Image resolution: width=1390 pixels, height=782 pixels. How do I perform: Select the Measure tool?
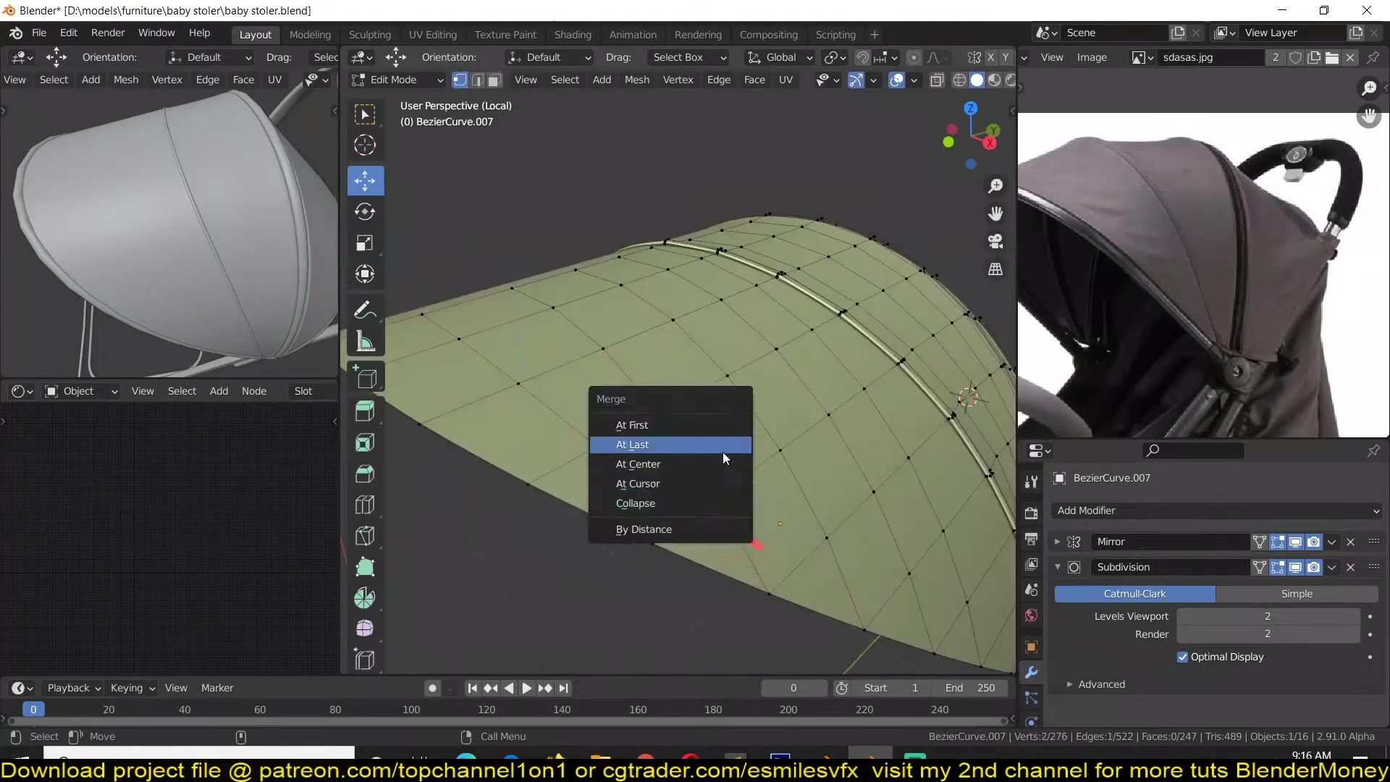point(365,342)
